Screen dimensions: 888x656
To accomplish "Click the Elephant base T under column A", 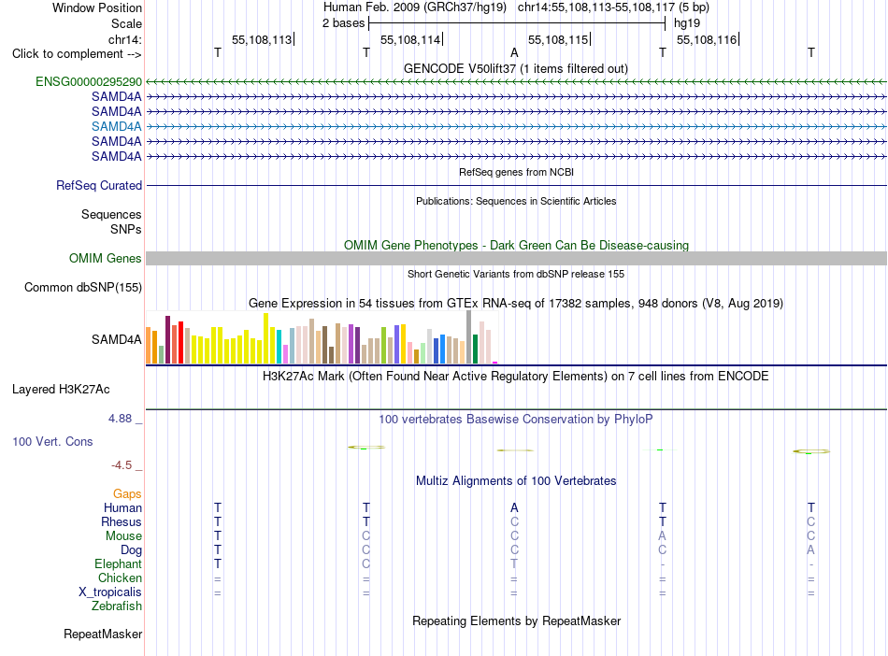I will click(x=514, y=563).
